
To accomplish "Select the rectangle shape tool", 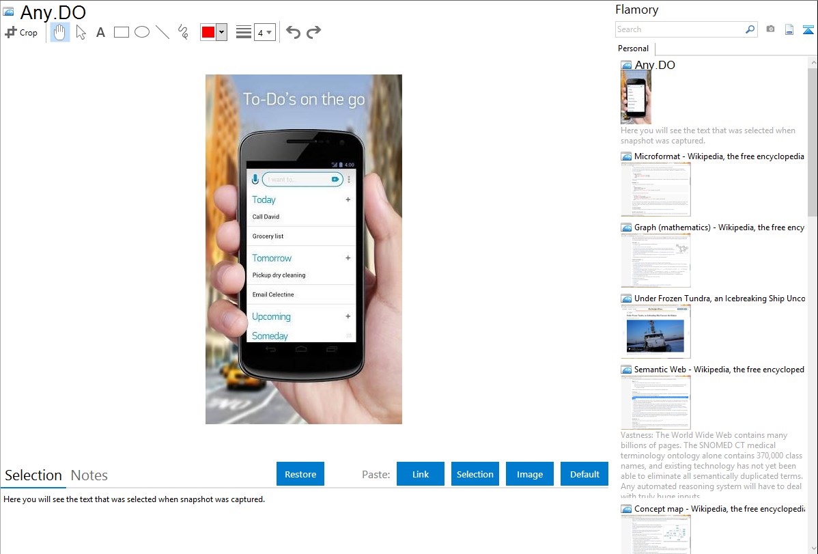I will coord(121,32).
